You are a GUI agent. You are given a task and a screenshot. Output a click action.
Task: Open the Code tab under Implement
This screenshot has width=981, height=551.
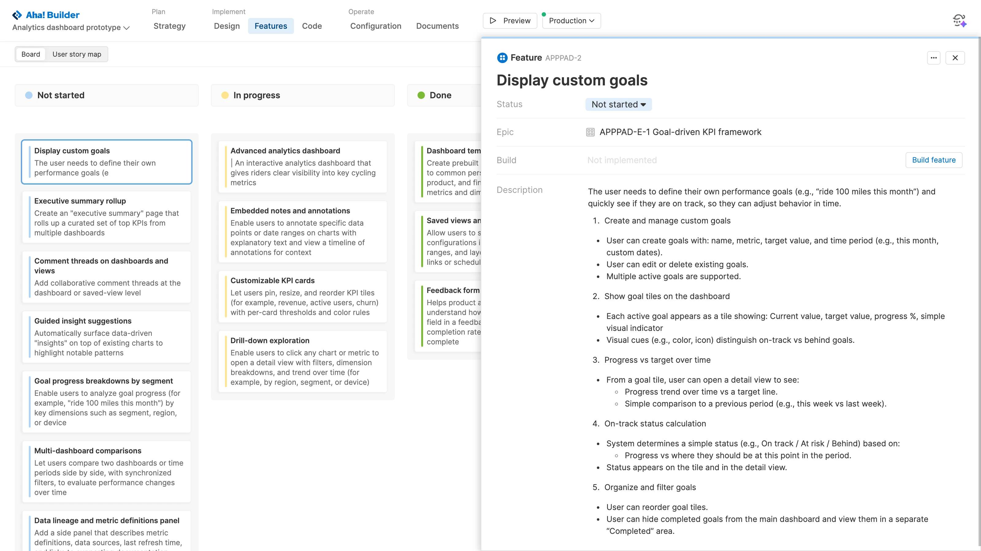click(x=312, y=26)
